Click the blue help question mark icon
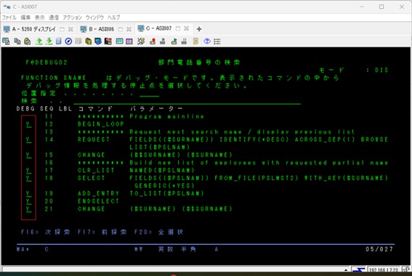 tap(207, 41)
